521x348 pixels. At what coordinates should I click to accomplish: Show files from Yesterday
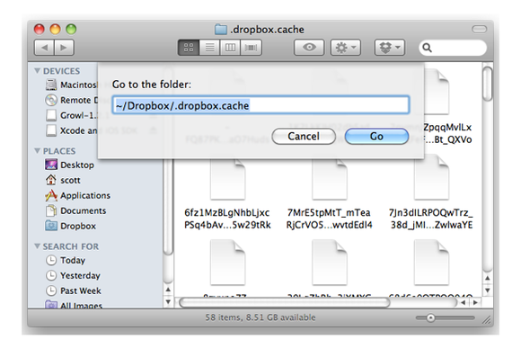(73, 275)
